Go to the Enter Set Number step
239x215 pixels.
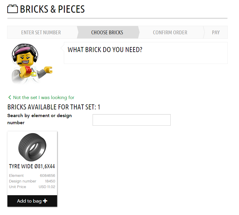[41, 32]
